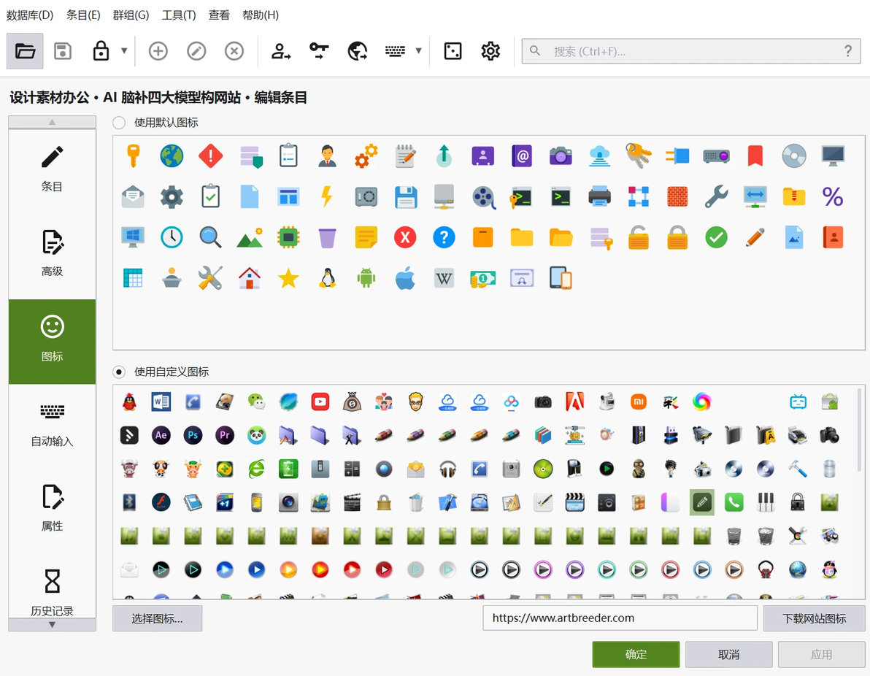Pick the Photoshop Ps custom icon
The width and height of the screenshot is (870, 676).
pyautogui.click(x=193, y=435)
